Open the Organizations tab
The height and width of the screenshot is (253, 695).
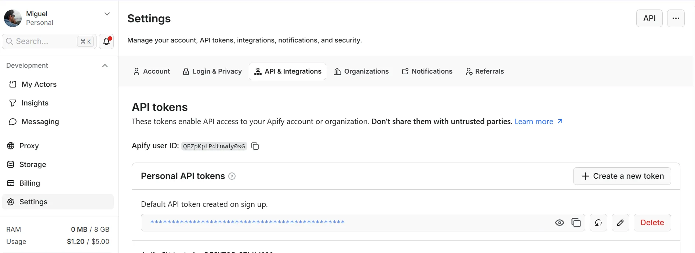(x=361, y=71)
